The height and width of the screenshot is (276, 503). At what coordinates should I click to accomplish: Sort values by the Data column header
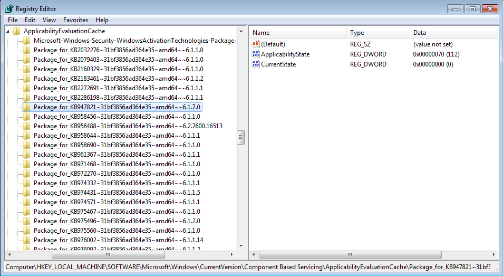pos(454,33)
